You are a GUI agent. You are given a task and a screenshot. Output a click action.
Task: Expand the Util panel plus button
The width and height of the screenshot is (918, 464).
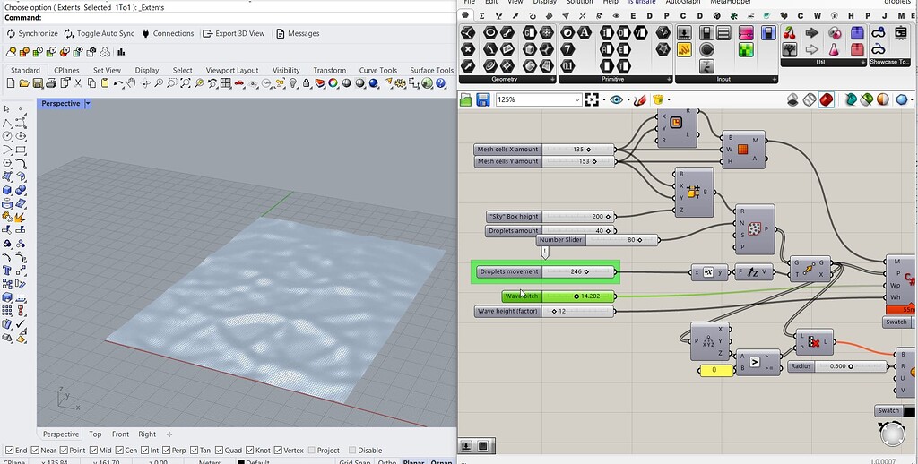coord(862,62)
